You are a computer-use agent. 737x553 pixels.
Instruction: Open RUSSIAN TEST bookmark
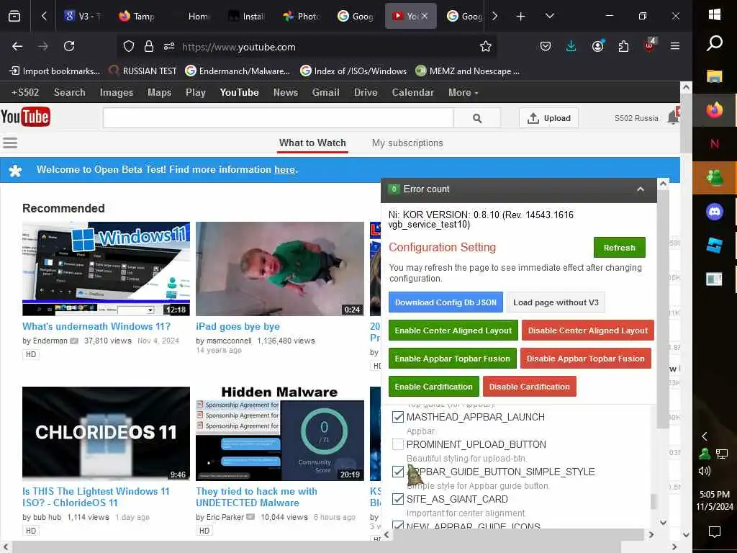click(x=143, y=71)
